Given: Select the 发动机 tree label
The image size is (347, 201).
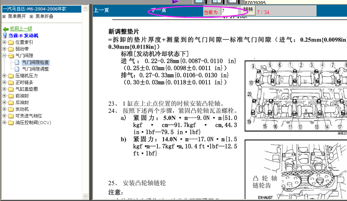Looking at the screenshot, I should click(x=22, y=109).
